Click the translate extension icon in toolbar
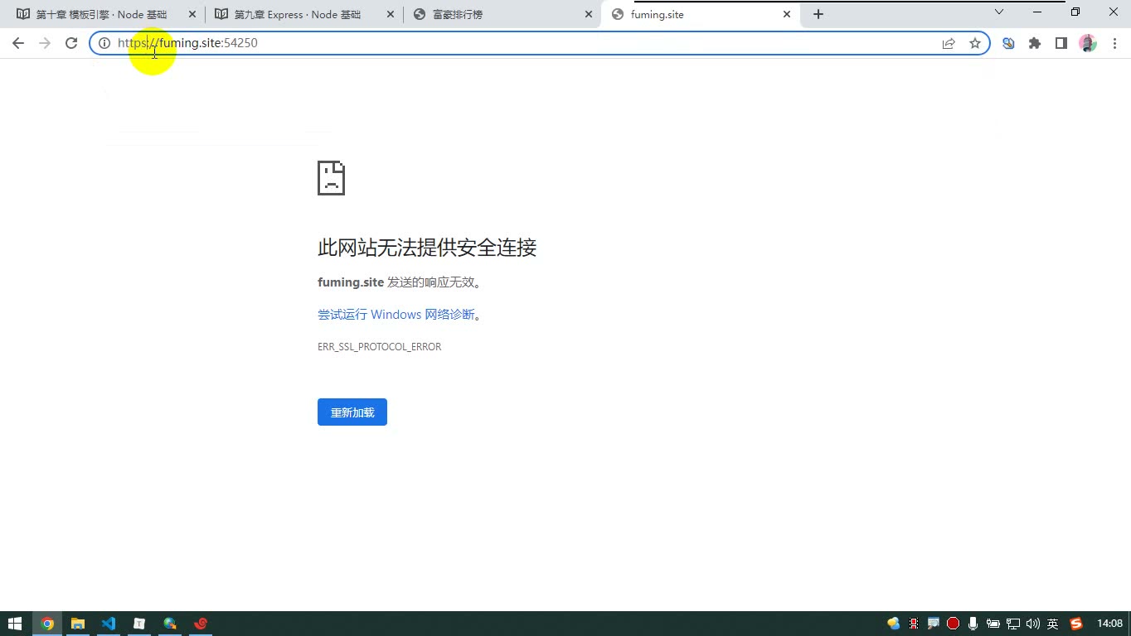Viewport: 1131px width, 636px height. coord(1008,43)
